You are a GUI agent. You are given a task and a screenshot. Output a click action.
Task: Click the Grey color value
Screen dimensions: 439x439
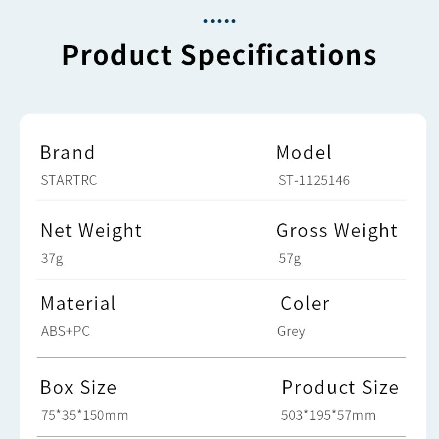coord(291,331)
